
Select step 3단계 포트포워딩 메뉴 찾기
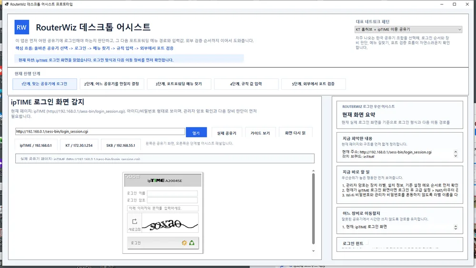coord(179,84)
